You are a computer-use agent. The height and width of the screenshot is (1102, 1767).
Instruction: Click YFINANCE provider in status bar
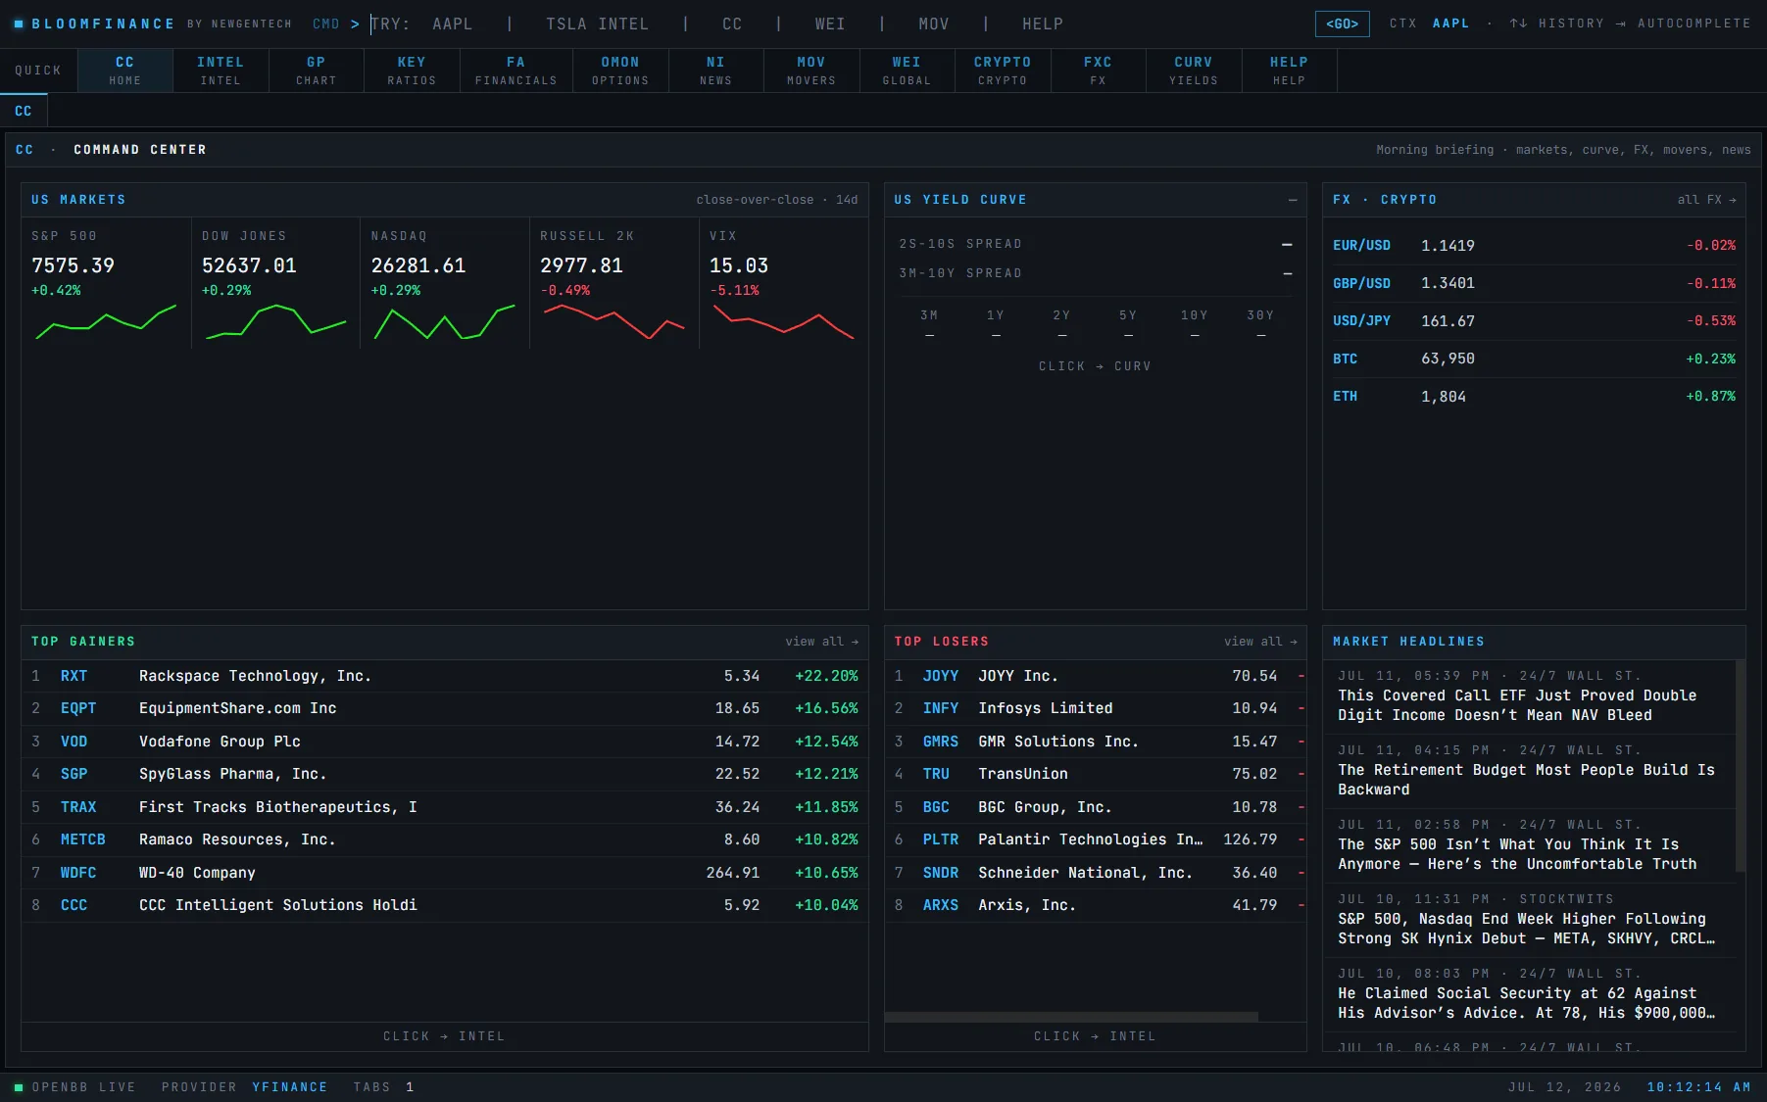(x=289, y=1087)
